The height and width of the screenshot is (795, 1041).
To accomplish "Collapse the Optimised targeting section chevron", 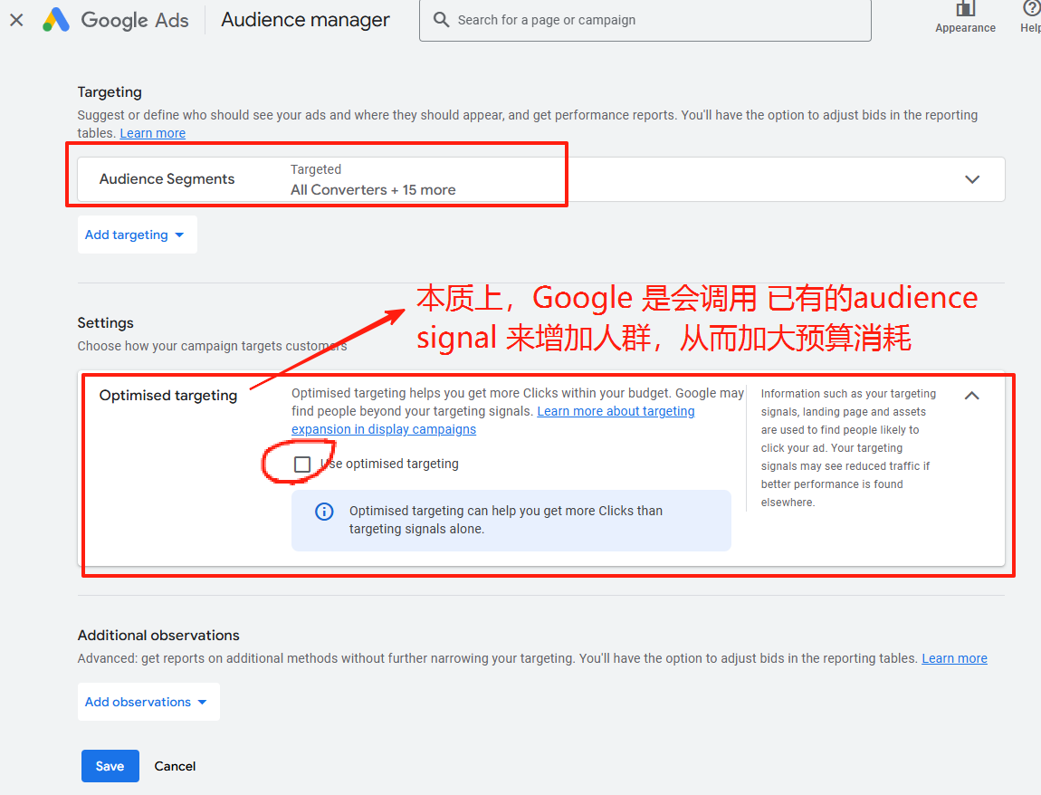I will (971, 396).
